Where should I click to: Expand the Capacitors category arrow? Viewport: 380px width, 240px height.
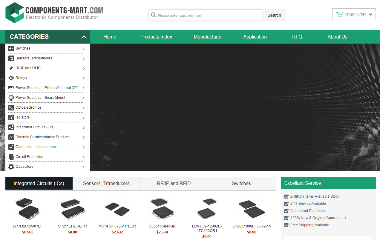point(84,167)
